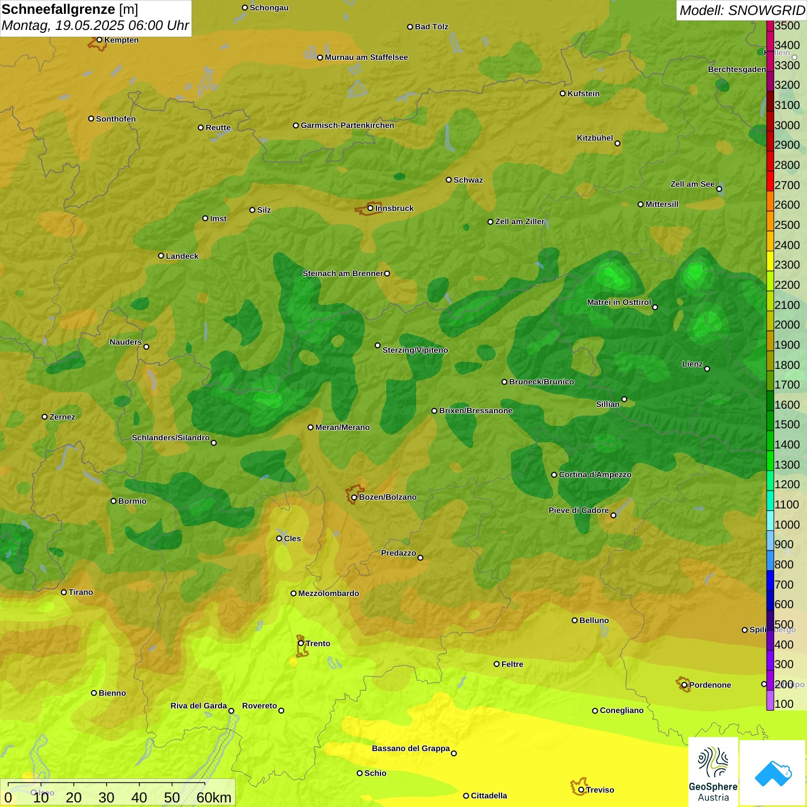Click the Cortina d'Ampezzo marker
The image size is (807, 807).
554,474
